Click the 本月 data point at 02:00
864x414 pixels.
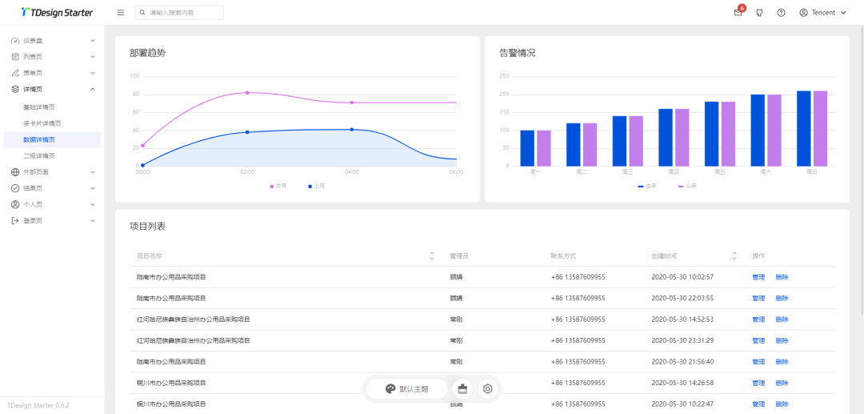pos(247,93)
